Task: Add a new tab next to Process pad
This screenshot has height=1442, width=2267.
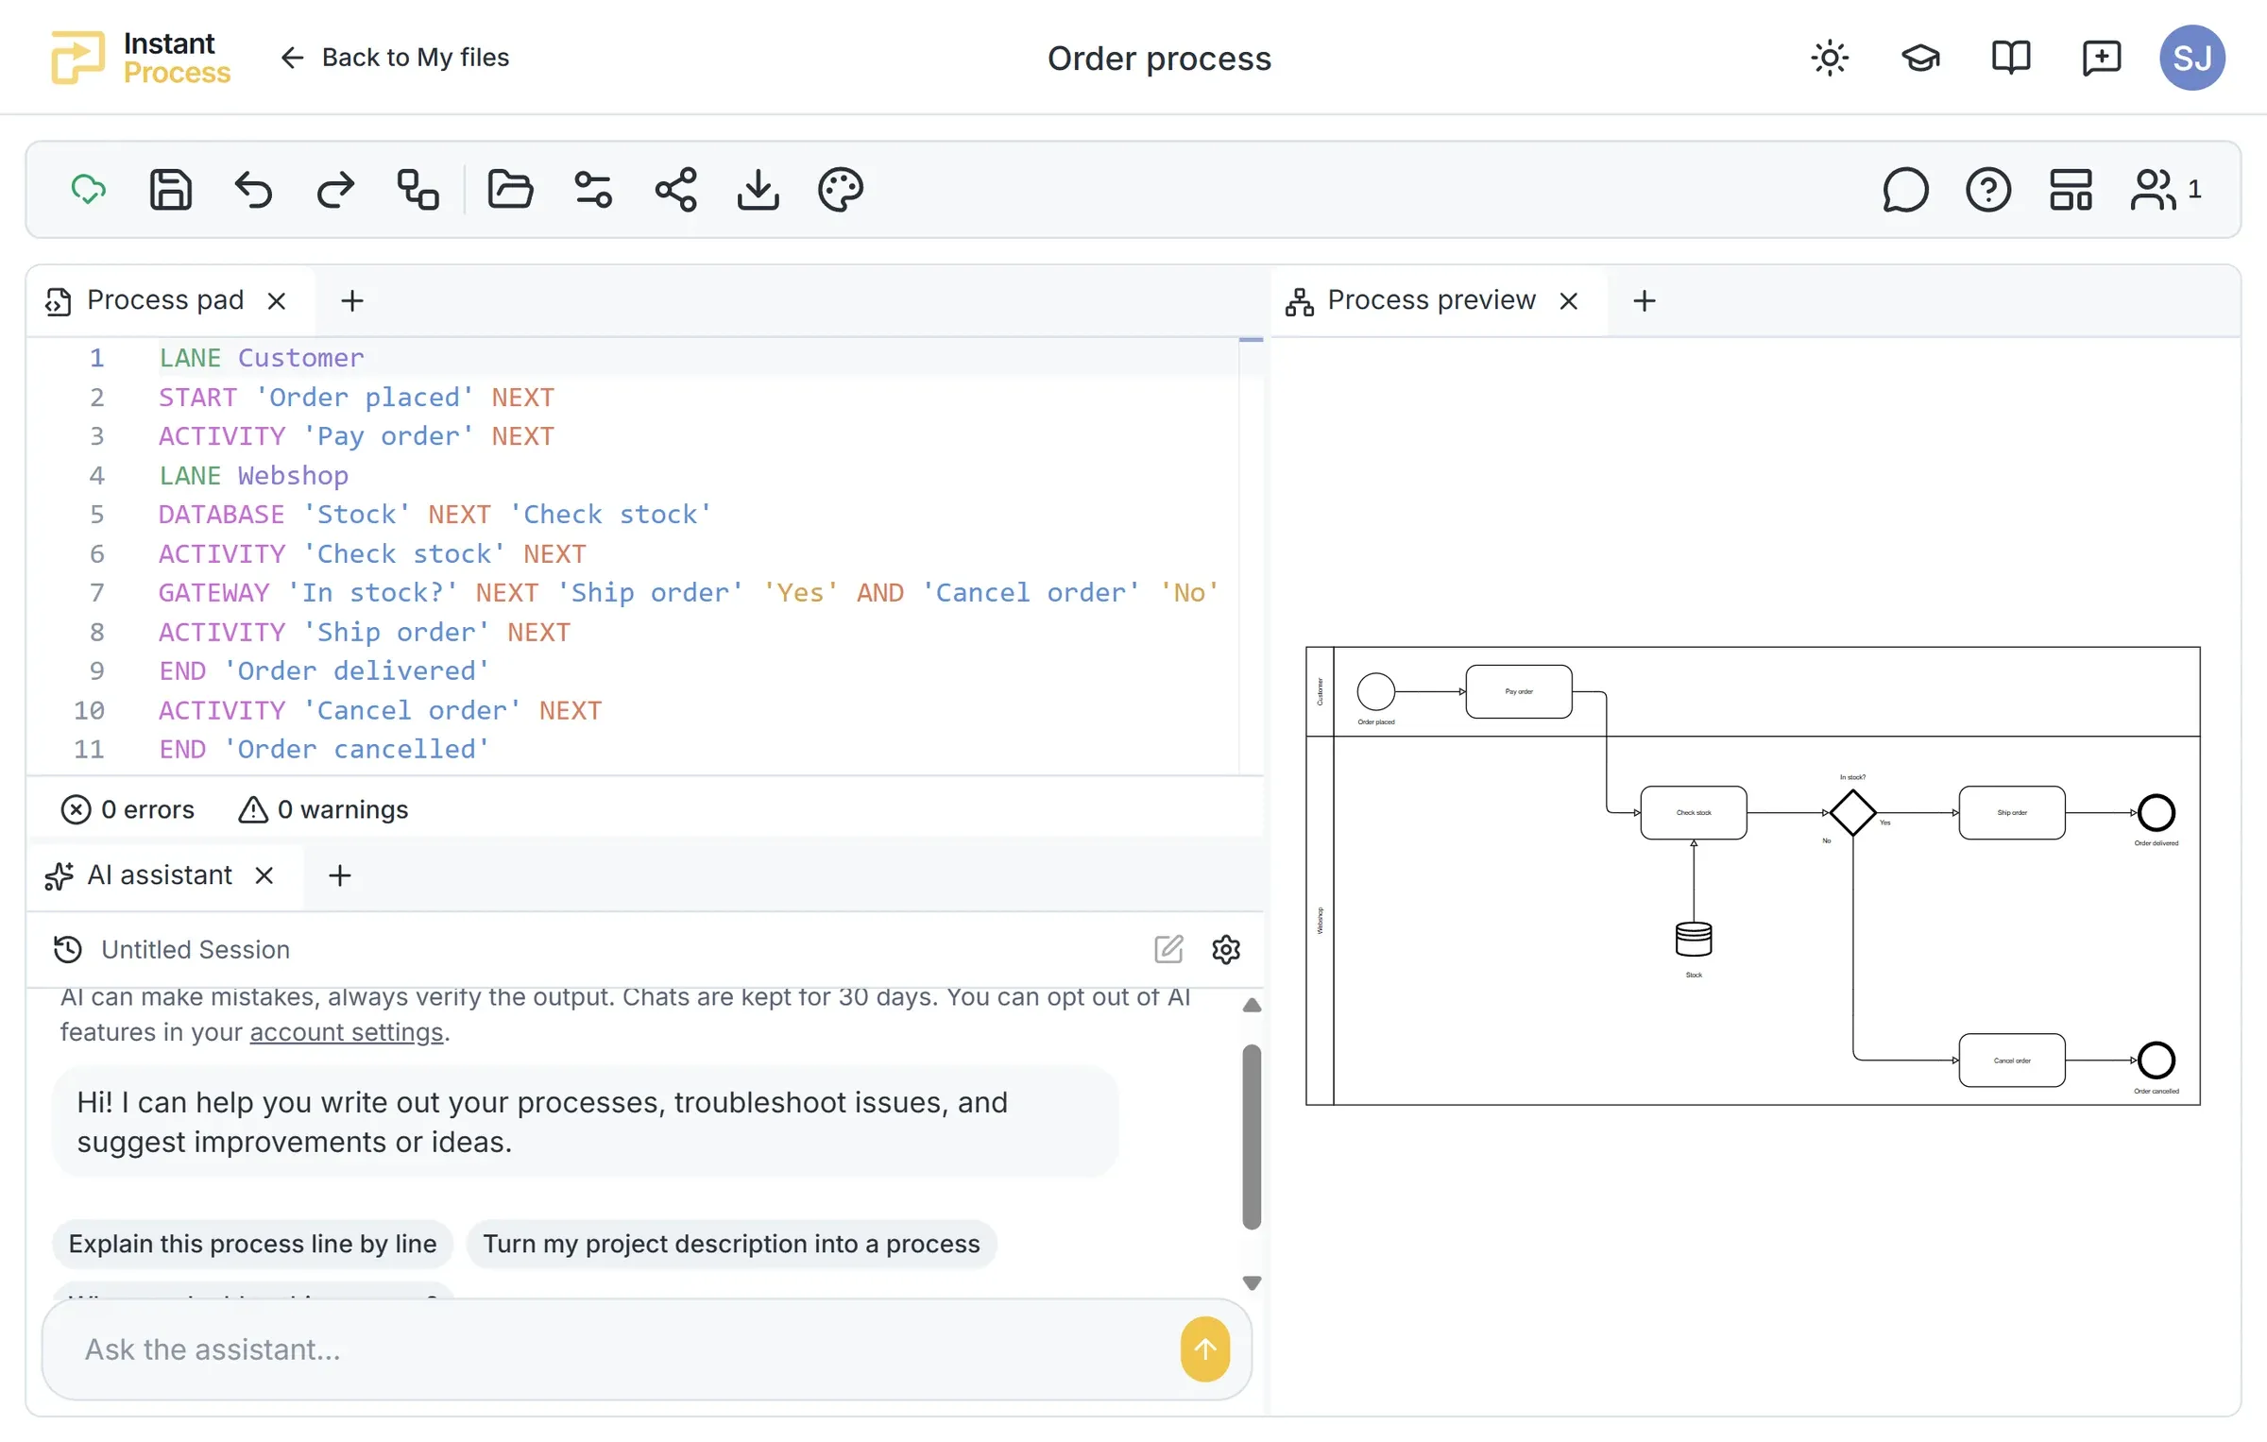Action: (x=352, y=301)
